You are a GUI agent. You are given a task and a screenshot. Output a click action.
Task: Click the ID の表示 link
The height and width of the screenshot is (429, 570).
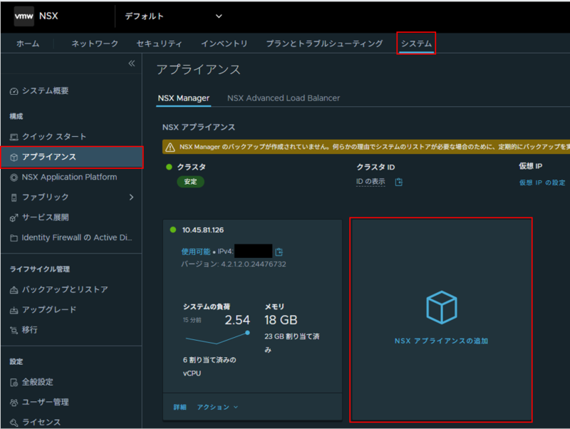pyautogui.click(x=370, y=182)
